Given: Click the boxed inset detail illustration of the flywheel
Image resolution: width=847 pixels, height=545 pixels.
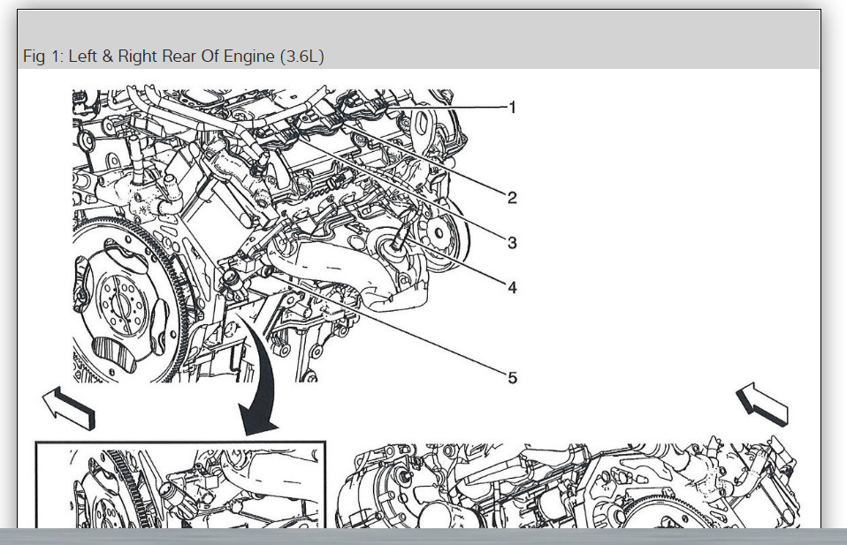Looking at the screenshot, I should (180, 484).
